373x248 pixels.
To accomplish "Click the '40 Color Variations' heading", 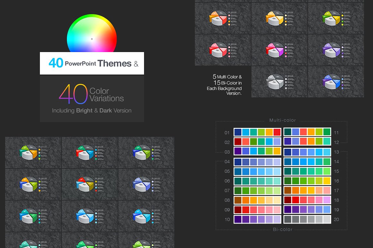I will click(x=91, y=94).
